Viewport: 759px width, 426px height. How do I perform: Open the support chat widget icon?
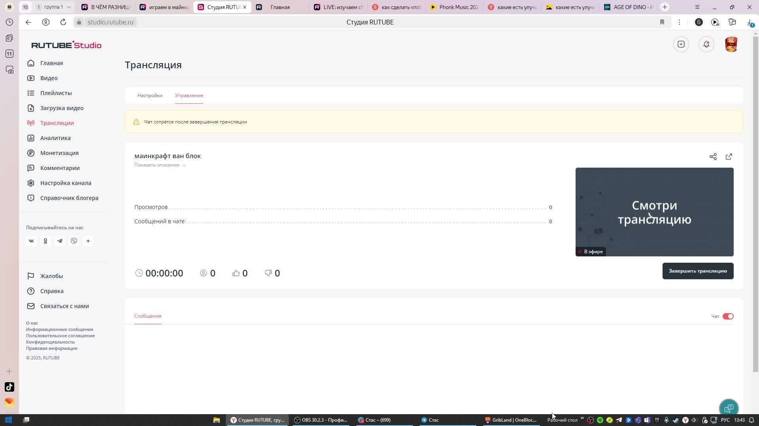coord(729,408)
